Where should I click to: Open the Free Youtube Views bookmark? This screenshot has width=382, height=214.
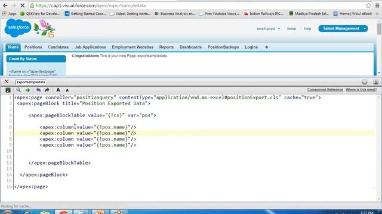tap(219, 14)
